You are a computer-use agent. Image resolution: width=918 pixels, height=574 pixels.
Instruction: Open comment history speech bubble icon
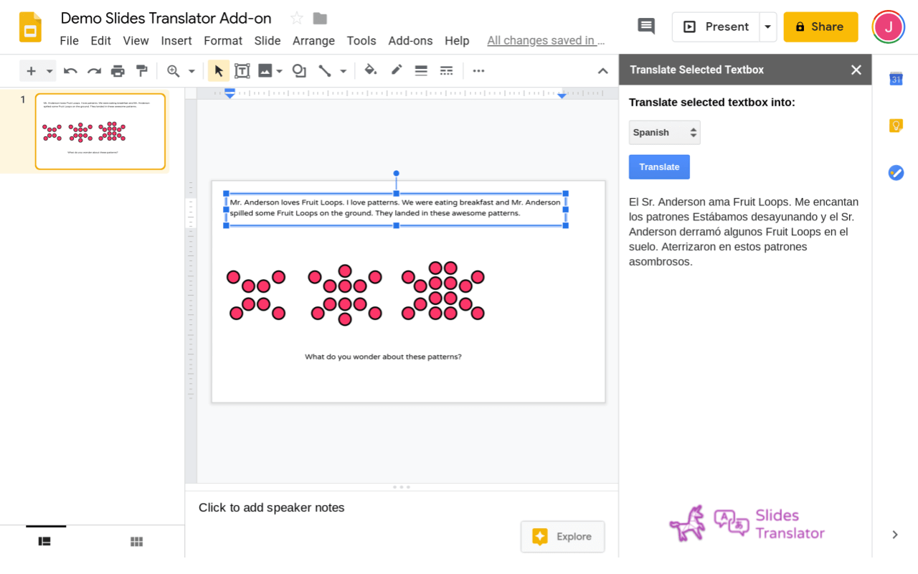[646, 27]
